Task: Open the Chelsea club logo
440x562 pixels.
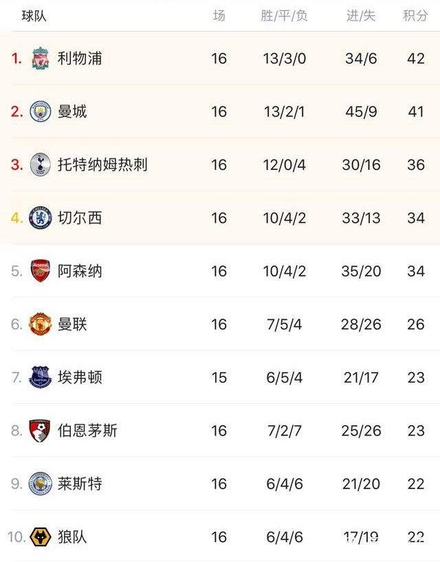Action: 41,217
